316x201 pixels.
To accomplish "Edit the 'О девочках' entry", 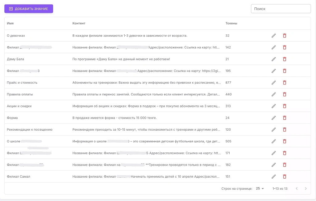I will pyautogui.click(x=273, y=36).
